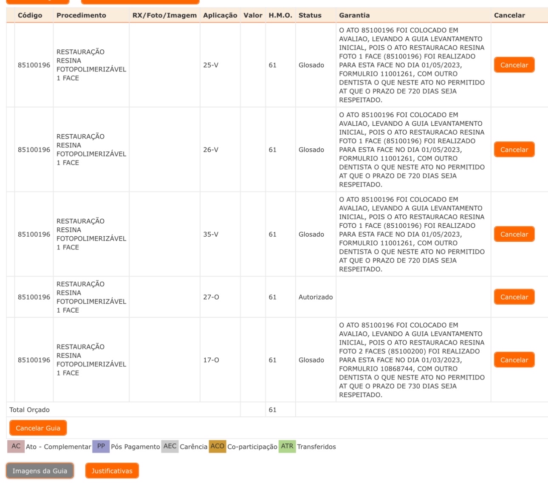
Task: Click procedure name in 17-O row
Action: coord(91,360)
